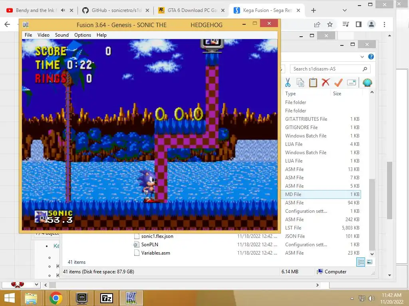Click the Paste clipboard icon
The width and height of the screenshot is (409, 306).
(313, 82)
